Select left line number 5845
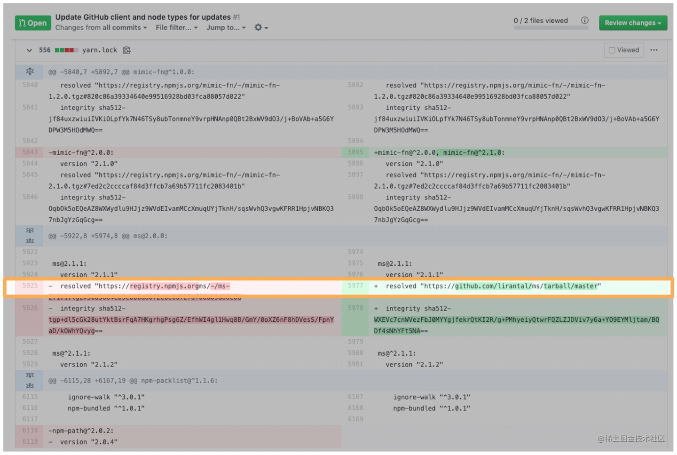This screenshot has width=677, height=455. (30, 175)
